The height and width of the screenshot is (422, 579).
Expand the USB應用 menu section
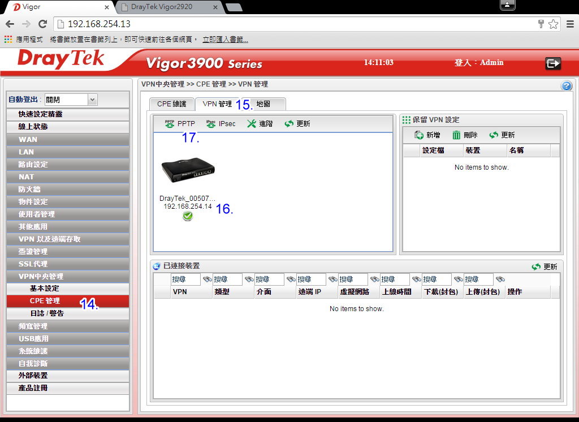pos(68,338)
